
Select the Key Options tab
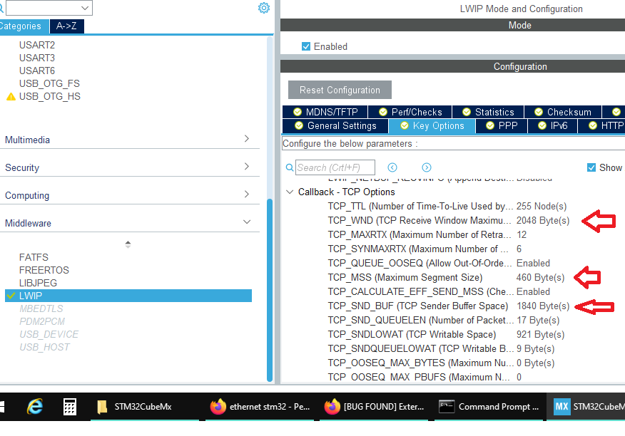coord(432,126)
